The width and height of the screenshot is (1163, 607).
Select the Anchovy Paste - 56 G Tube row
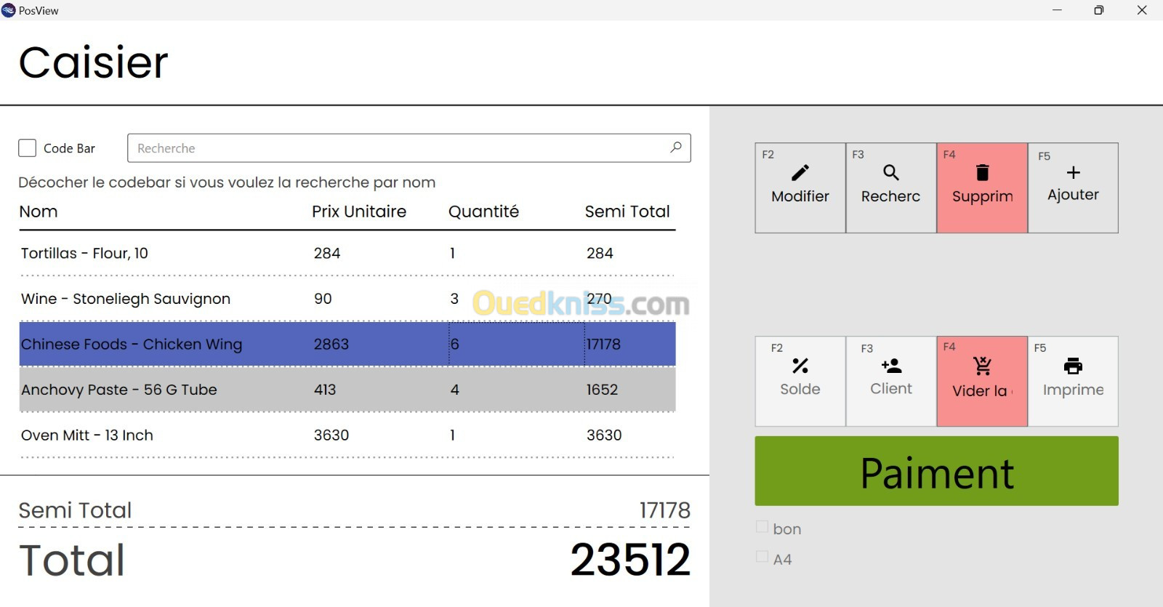347,390
